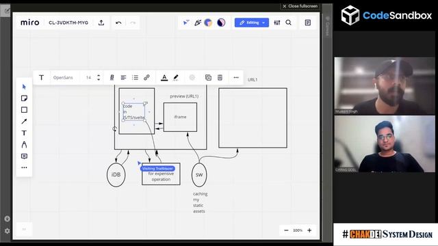Insert a link into text
This screenshot has width=438, height=246.
(x=146, y=77)
